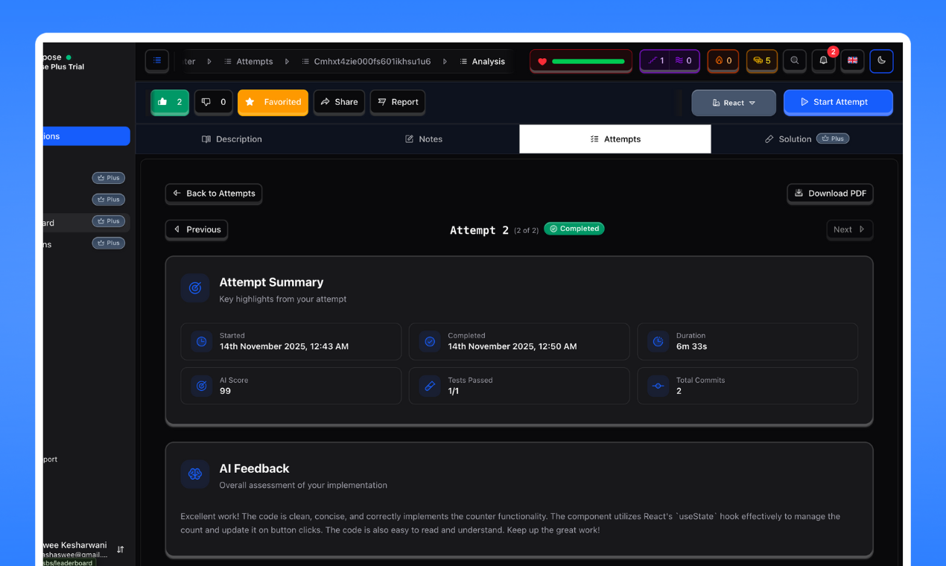This screenshot has height=566, width=946.
Task: Toggle dark mode moon icon
Action: tap(882, 61)
